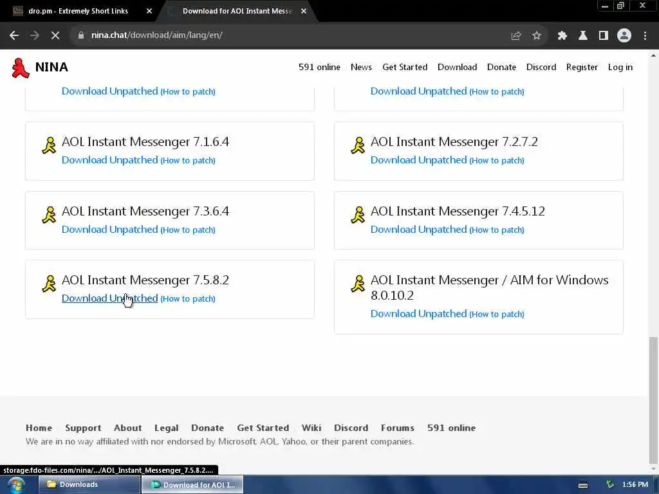659x494 pixels.
Task: Click AIM icon beside Messenger 7.4.5.12
Action: tap(358, 215)
